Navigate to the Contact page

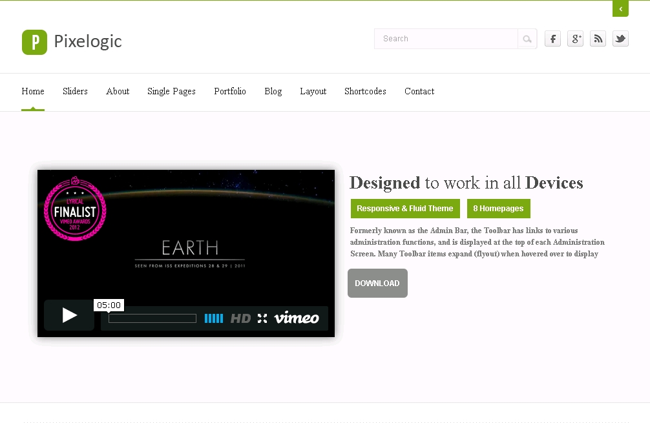click(x=419, y=92)
